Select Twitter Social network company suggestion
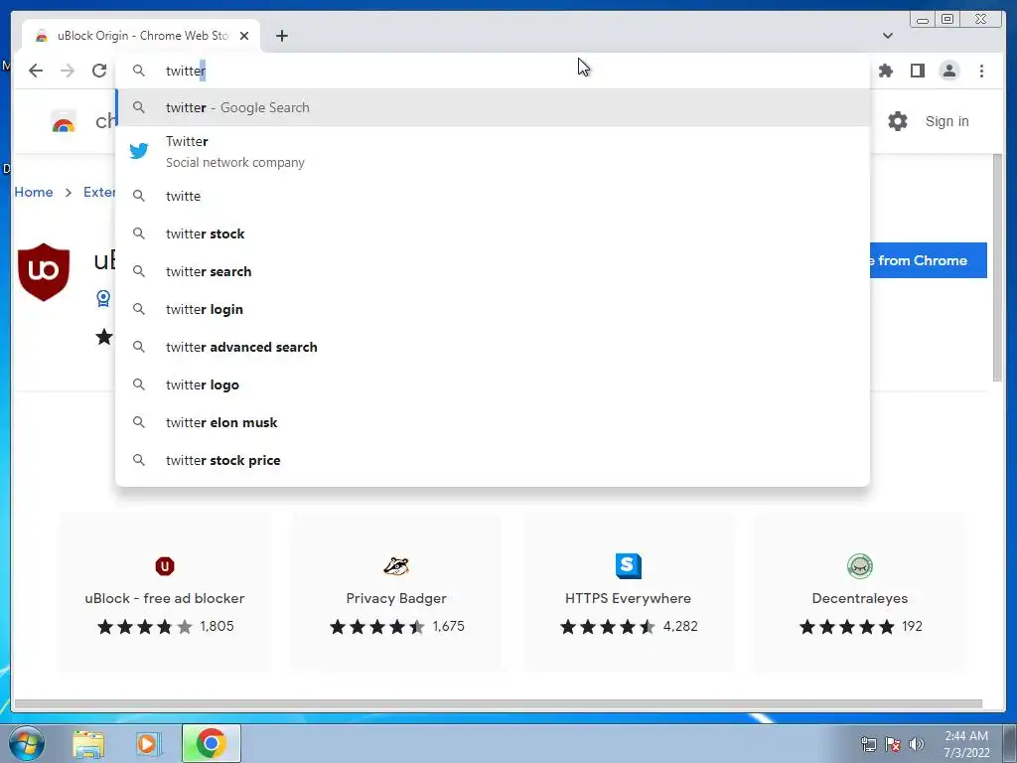Screen dimensions: 1017x763 493,152
